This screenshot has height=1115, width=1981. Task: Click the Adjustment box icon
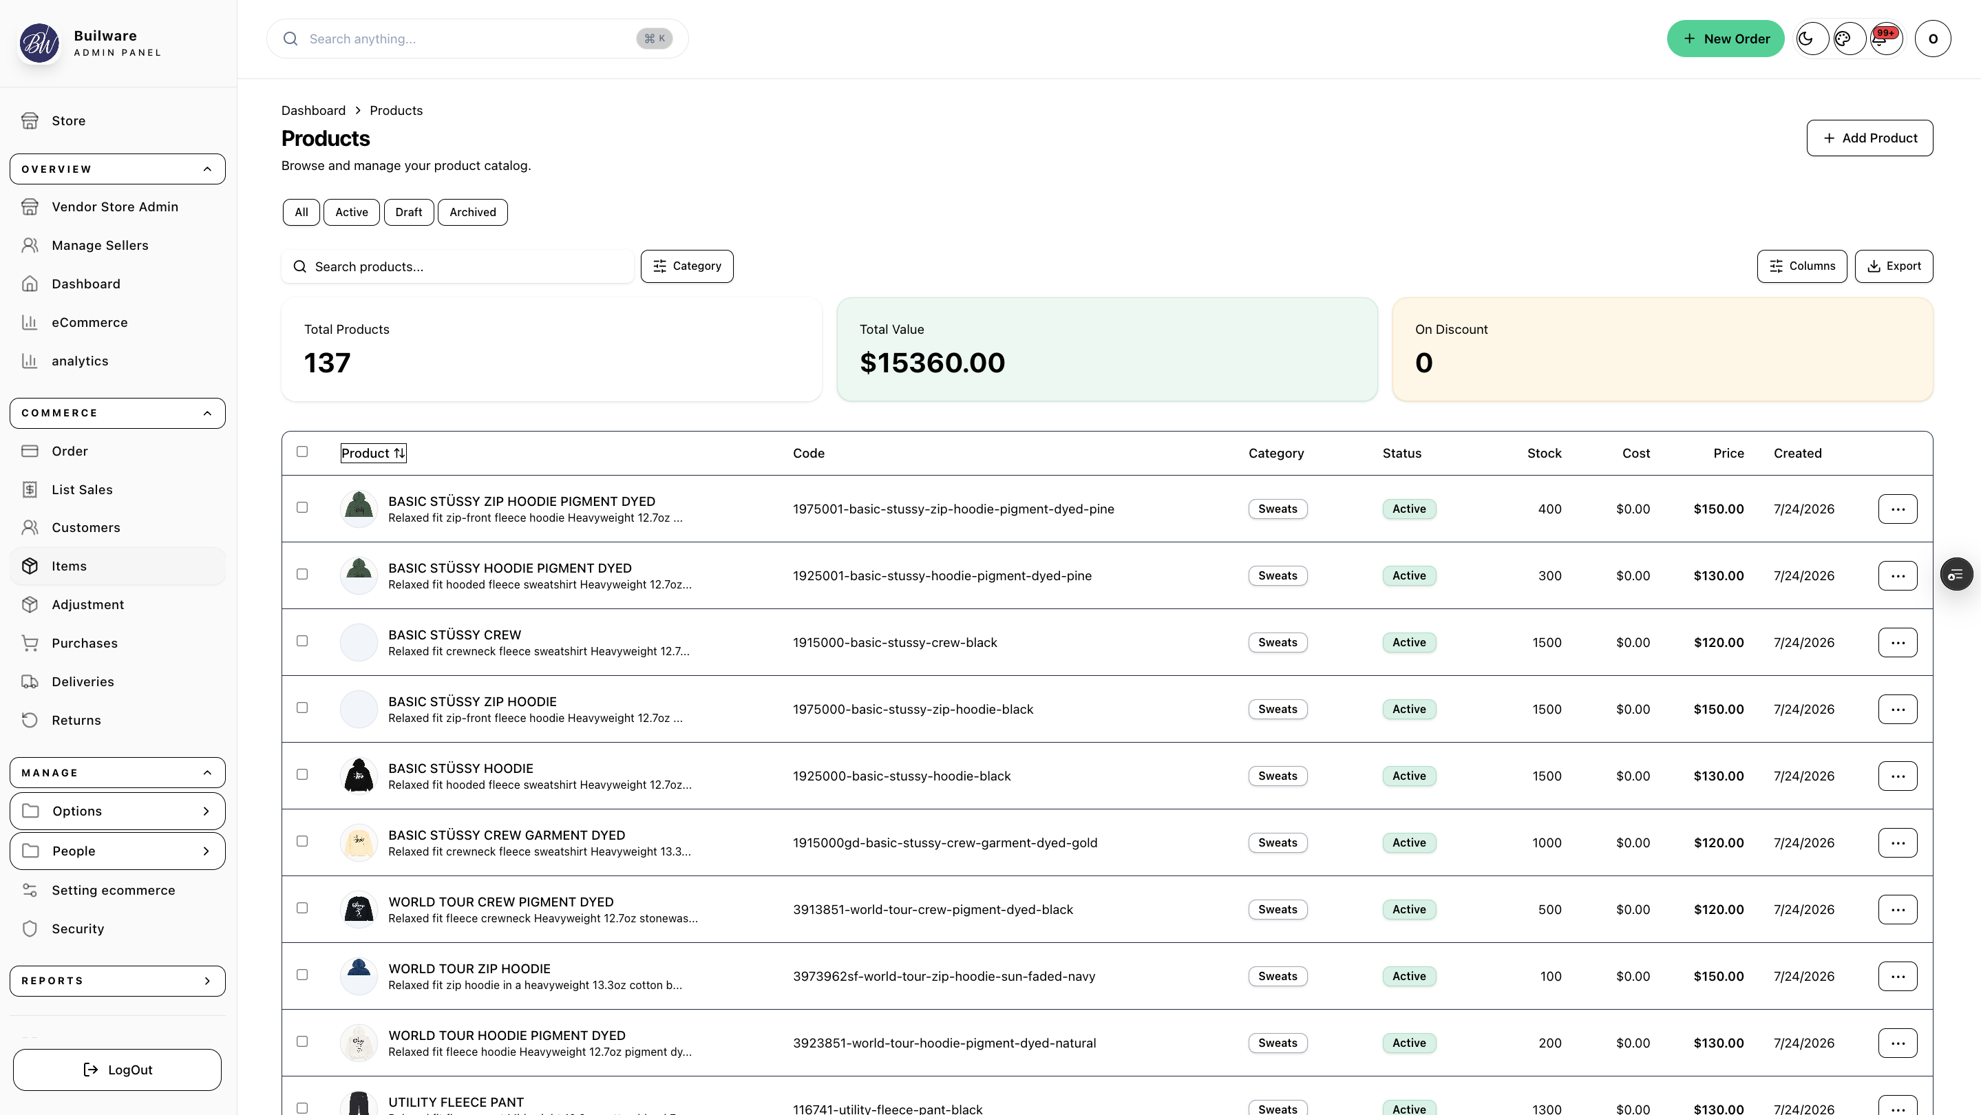pyautogui.click(x=30, y=604)
